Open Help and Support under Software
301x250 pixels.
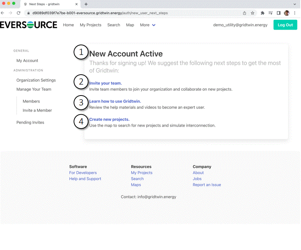click(85, 179)
